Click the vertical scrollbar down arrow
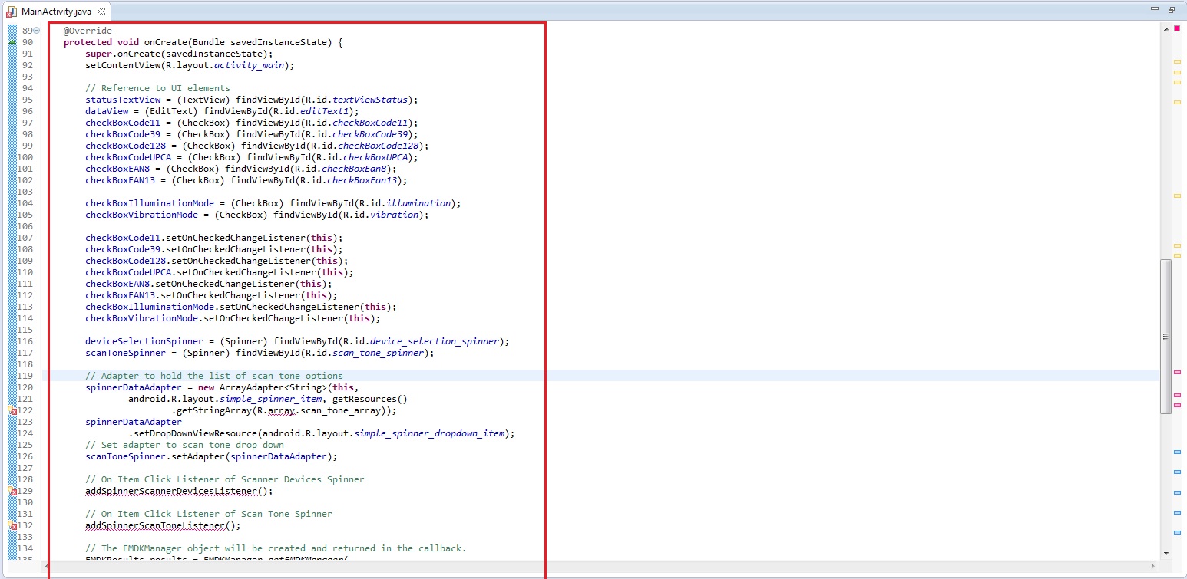The height and width of the screenshot is (579, 1187). (1166, 552)
